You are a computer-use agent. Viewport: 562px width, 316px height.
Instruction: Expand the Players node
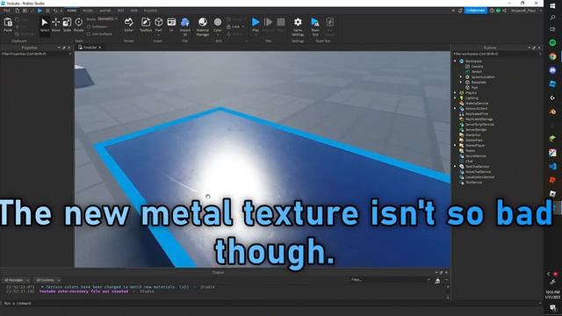455,93
